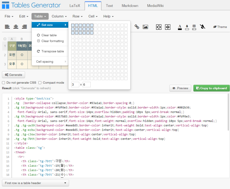Click Copy to clipboard button
Image resolution: width=230 pixels, height=189 pixels.
(211, 88)
